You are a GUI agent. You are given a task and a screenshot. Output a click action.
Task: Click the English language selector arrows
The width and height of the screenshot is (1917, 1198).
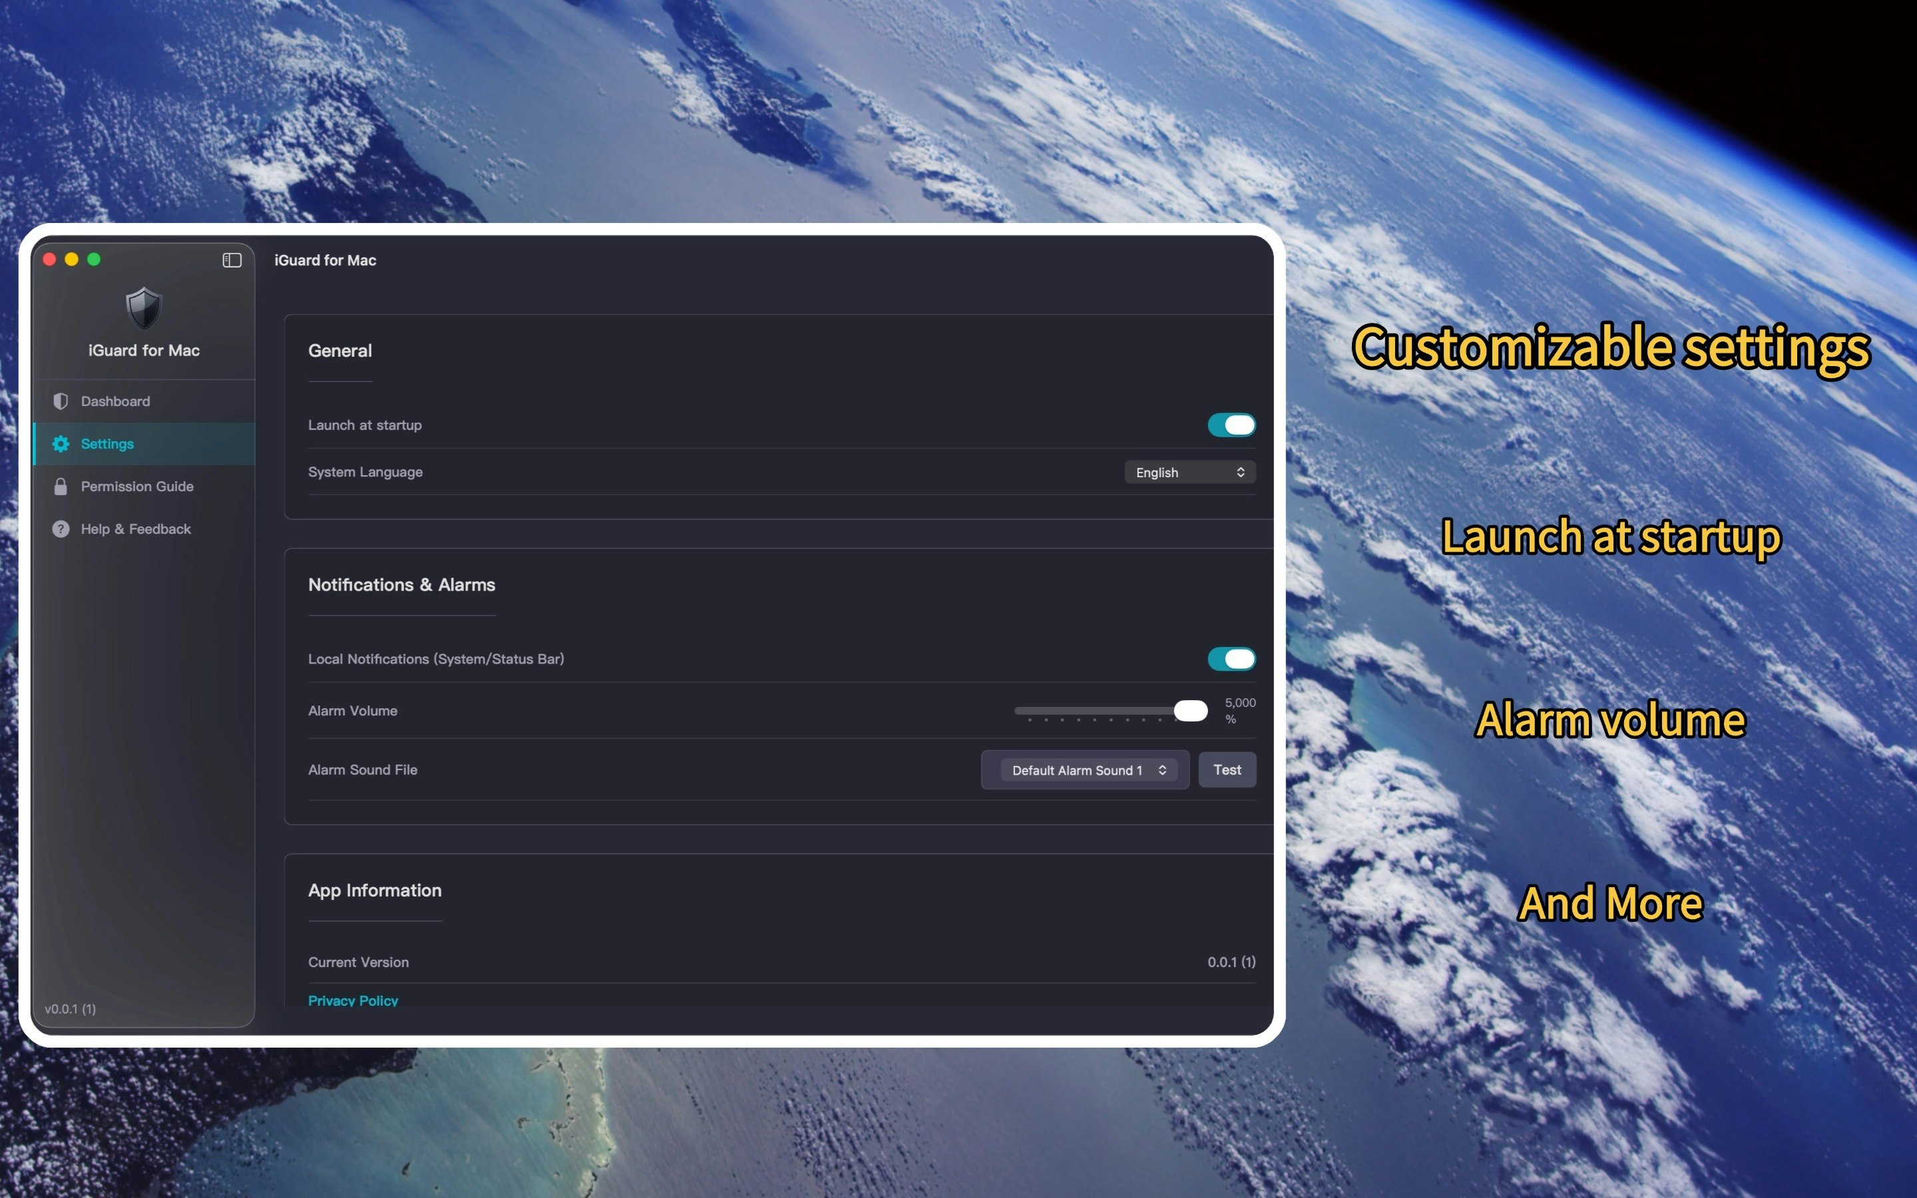1241,473
